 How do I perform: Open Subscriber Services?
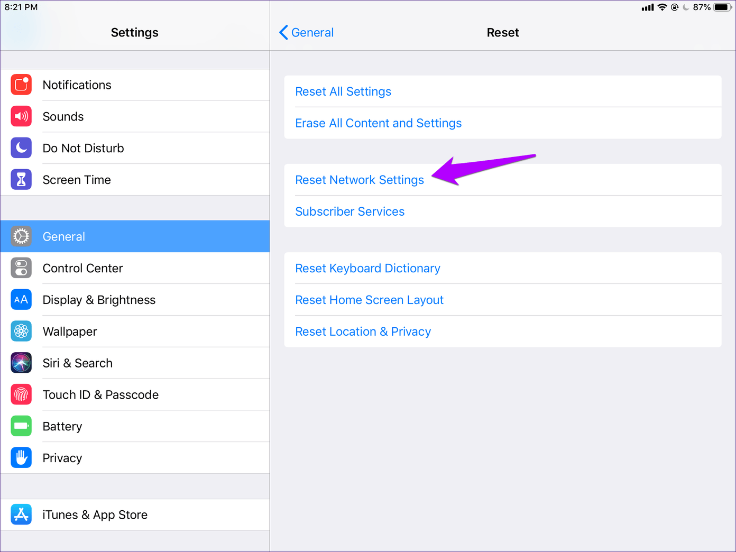(x=349, y=211)
